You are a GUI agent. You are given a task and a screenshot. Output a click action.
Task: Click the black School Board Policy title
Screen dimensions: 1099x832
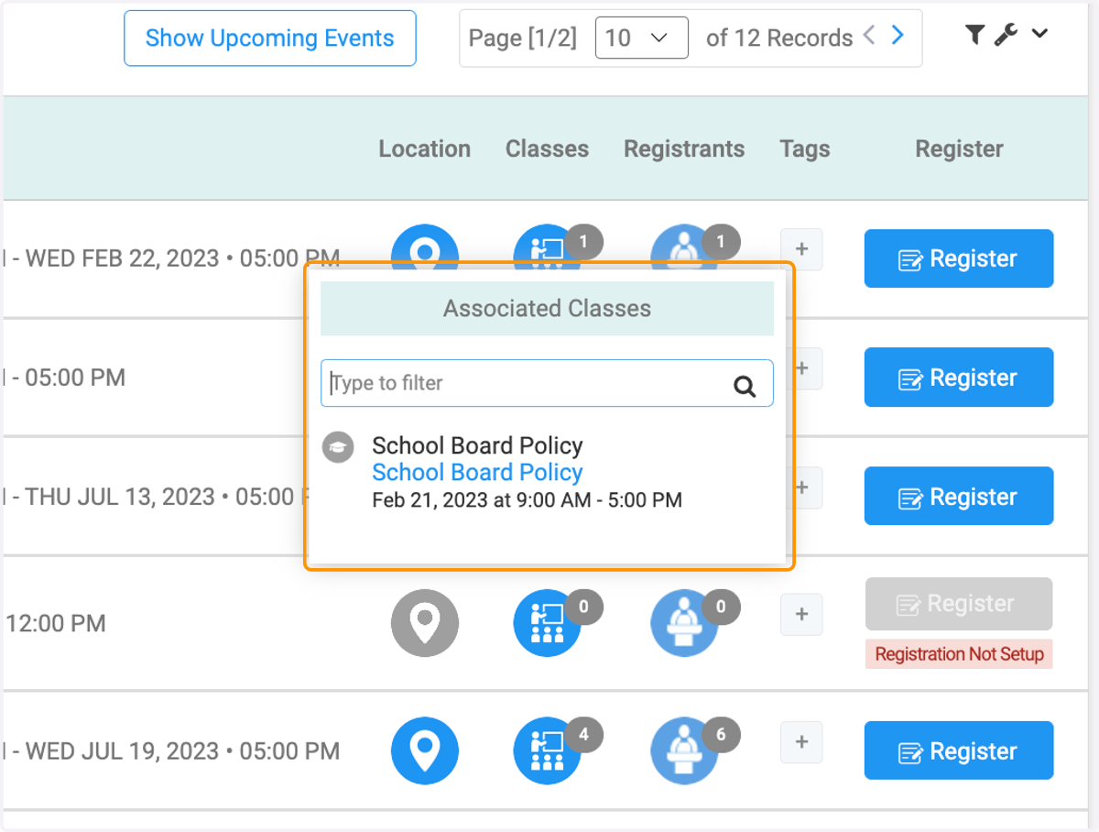pyautogui.click(x=477, y=446)
